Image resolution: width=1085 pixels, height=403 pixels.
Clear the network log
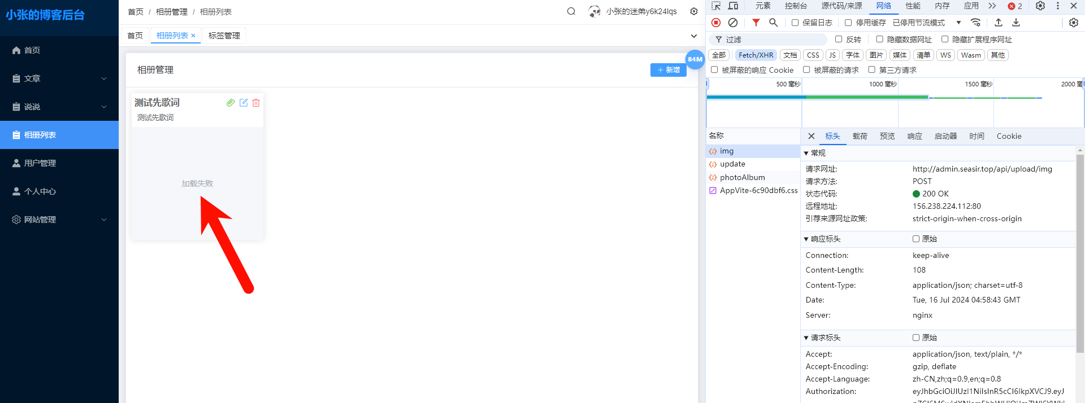(733, 23)
